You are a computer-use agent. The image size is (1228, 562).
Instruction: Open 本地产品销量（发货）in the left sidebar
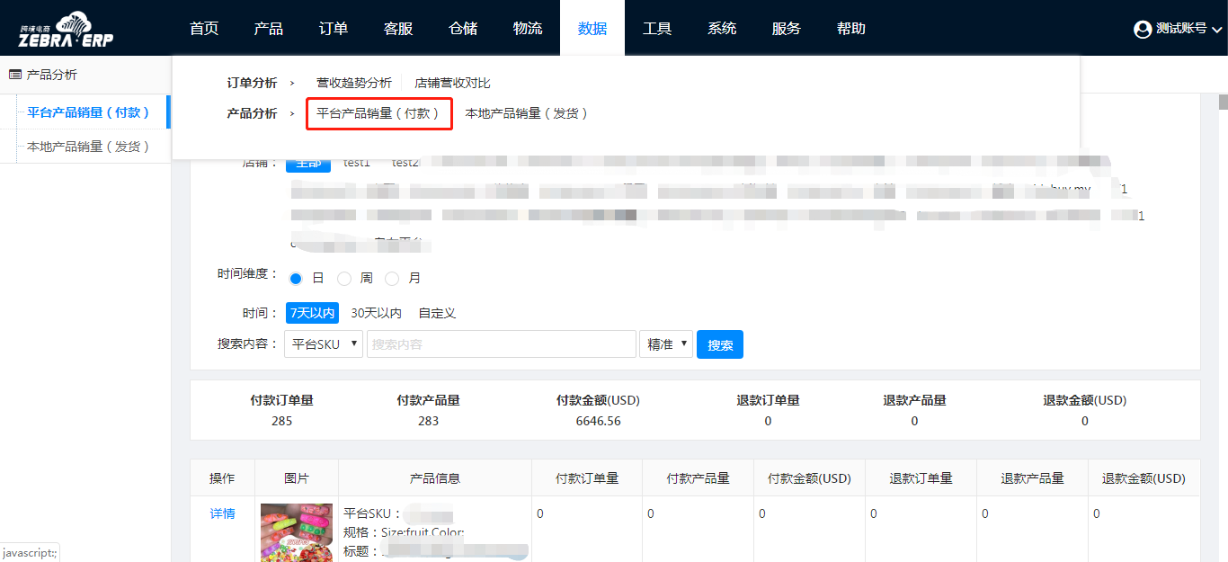tap(88, 147)
